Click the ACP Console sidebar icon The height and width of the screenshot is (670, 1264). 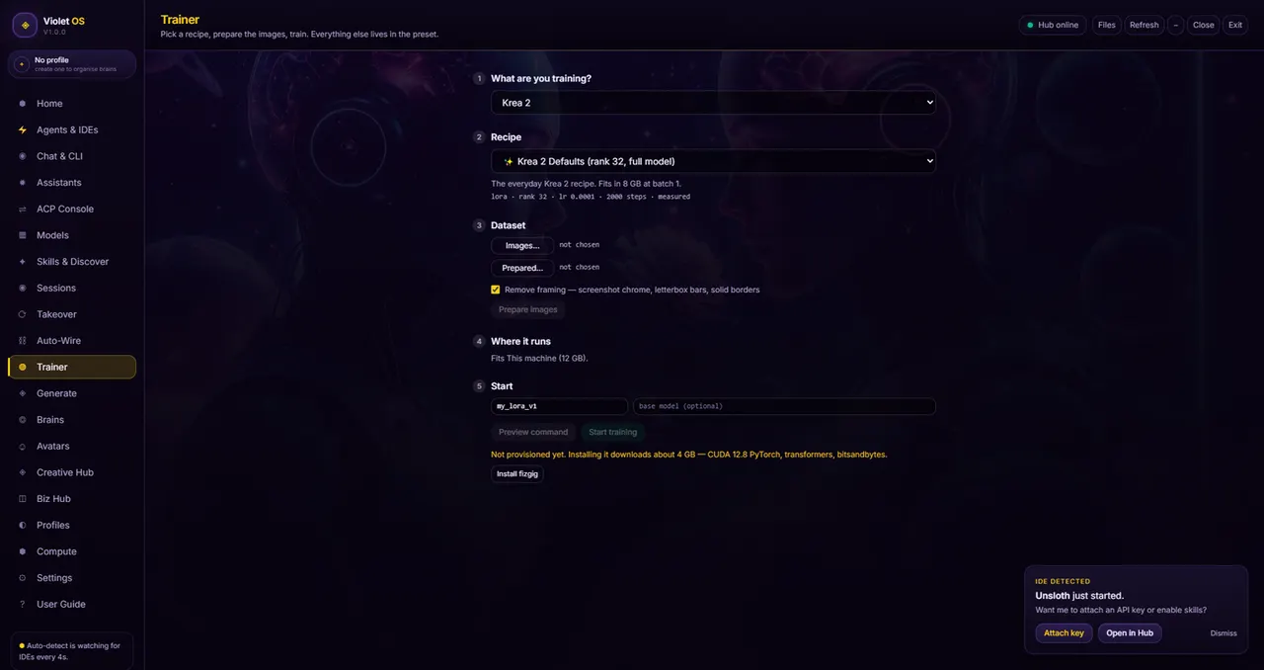click(23, 209)
